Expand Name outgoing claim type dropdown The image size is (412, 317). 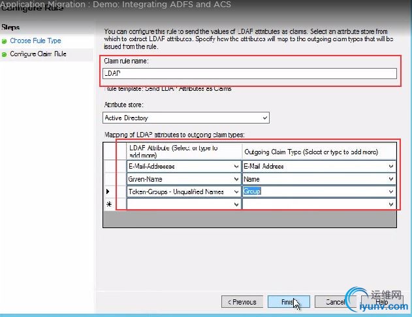coord(391,179)
